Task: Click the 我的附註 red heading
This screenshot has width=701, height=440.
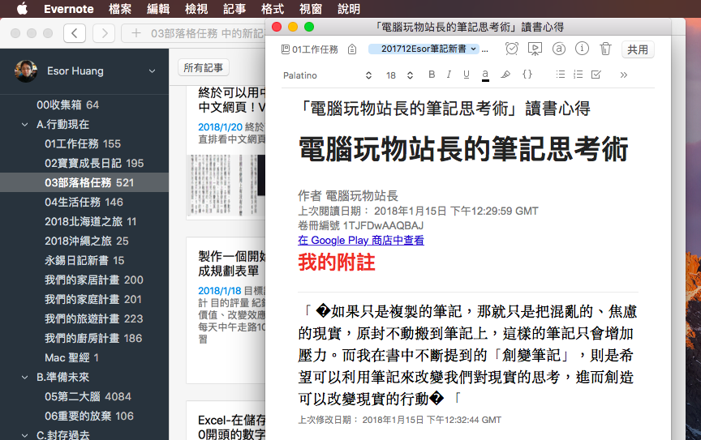Action: 337,263
